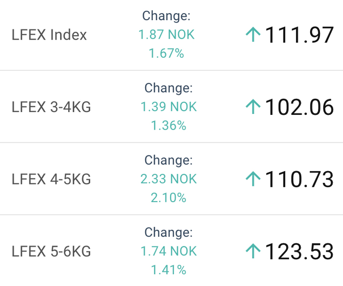Click the 1.87 NOK change value
The width and height of the screenshot is (343, 286).
tap(167, 35)
